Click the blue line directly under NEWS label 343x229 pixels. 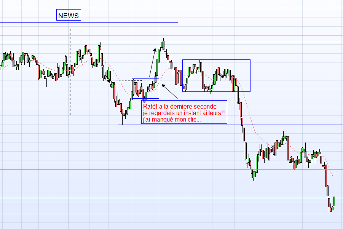point(89,22)
